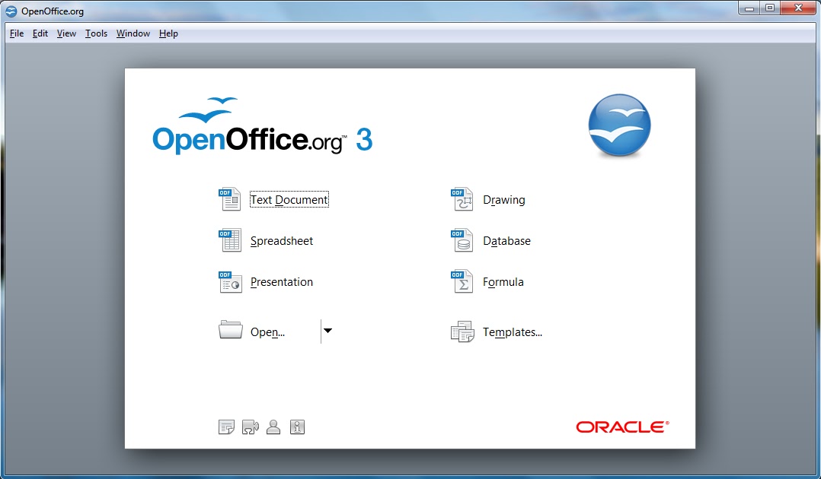The height and width of the screenshot is (479, 821).
Task: Expand the recent documents dropdown arrow
Action: (x=327, y=331)
